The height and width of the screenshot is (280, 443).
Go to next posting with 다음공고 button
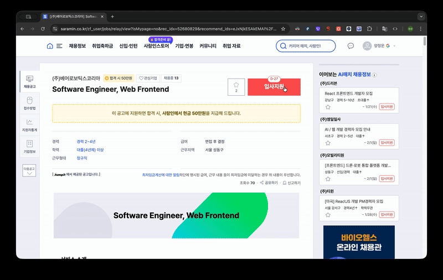click(29, 170)
